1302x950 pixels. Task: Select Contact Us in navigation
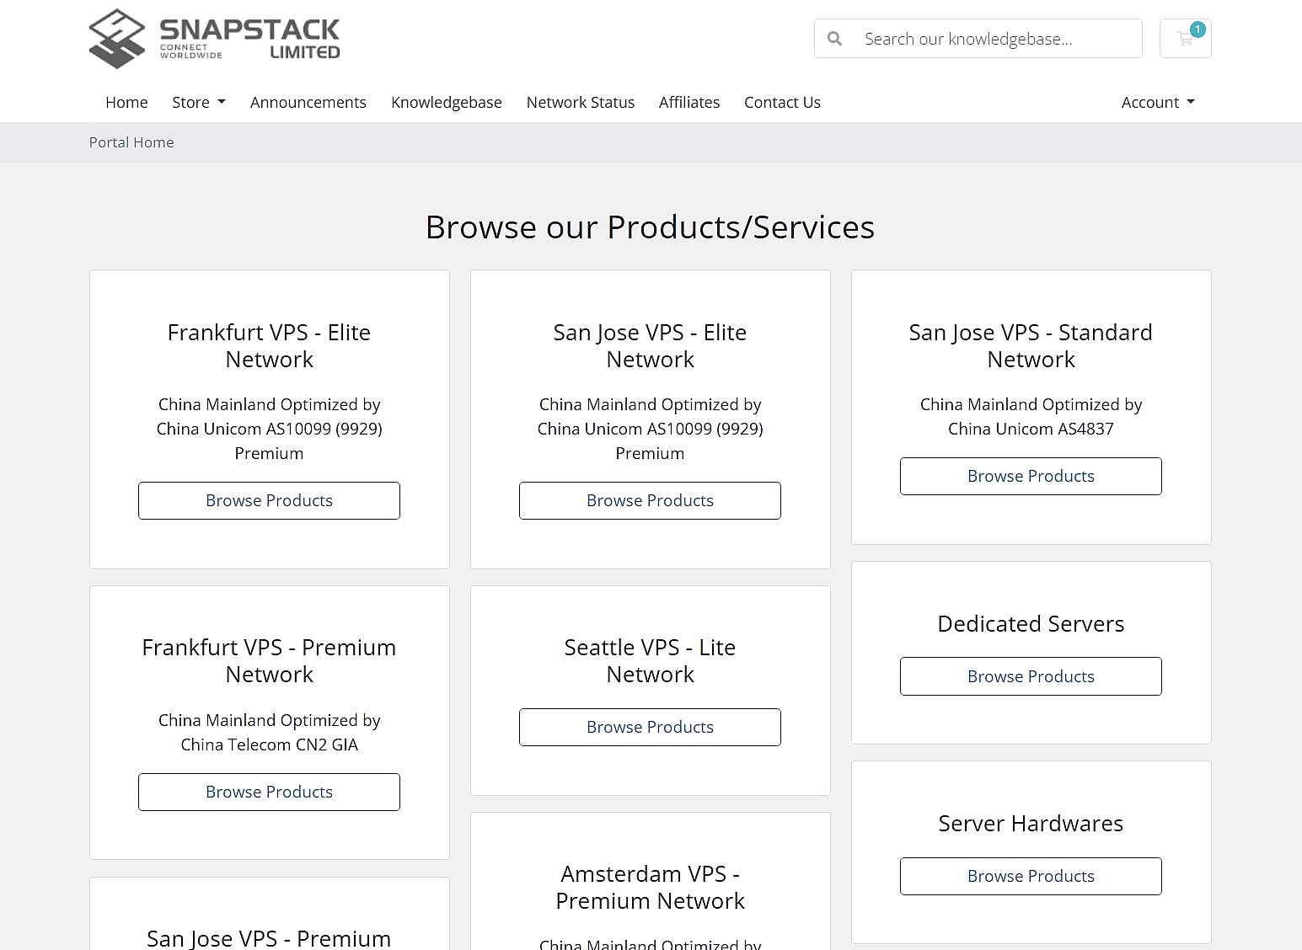click(781, 102)
